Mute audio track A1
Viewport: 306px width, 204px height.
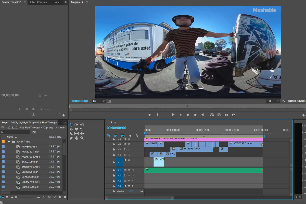pos(129,170)
